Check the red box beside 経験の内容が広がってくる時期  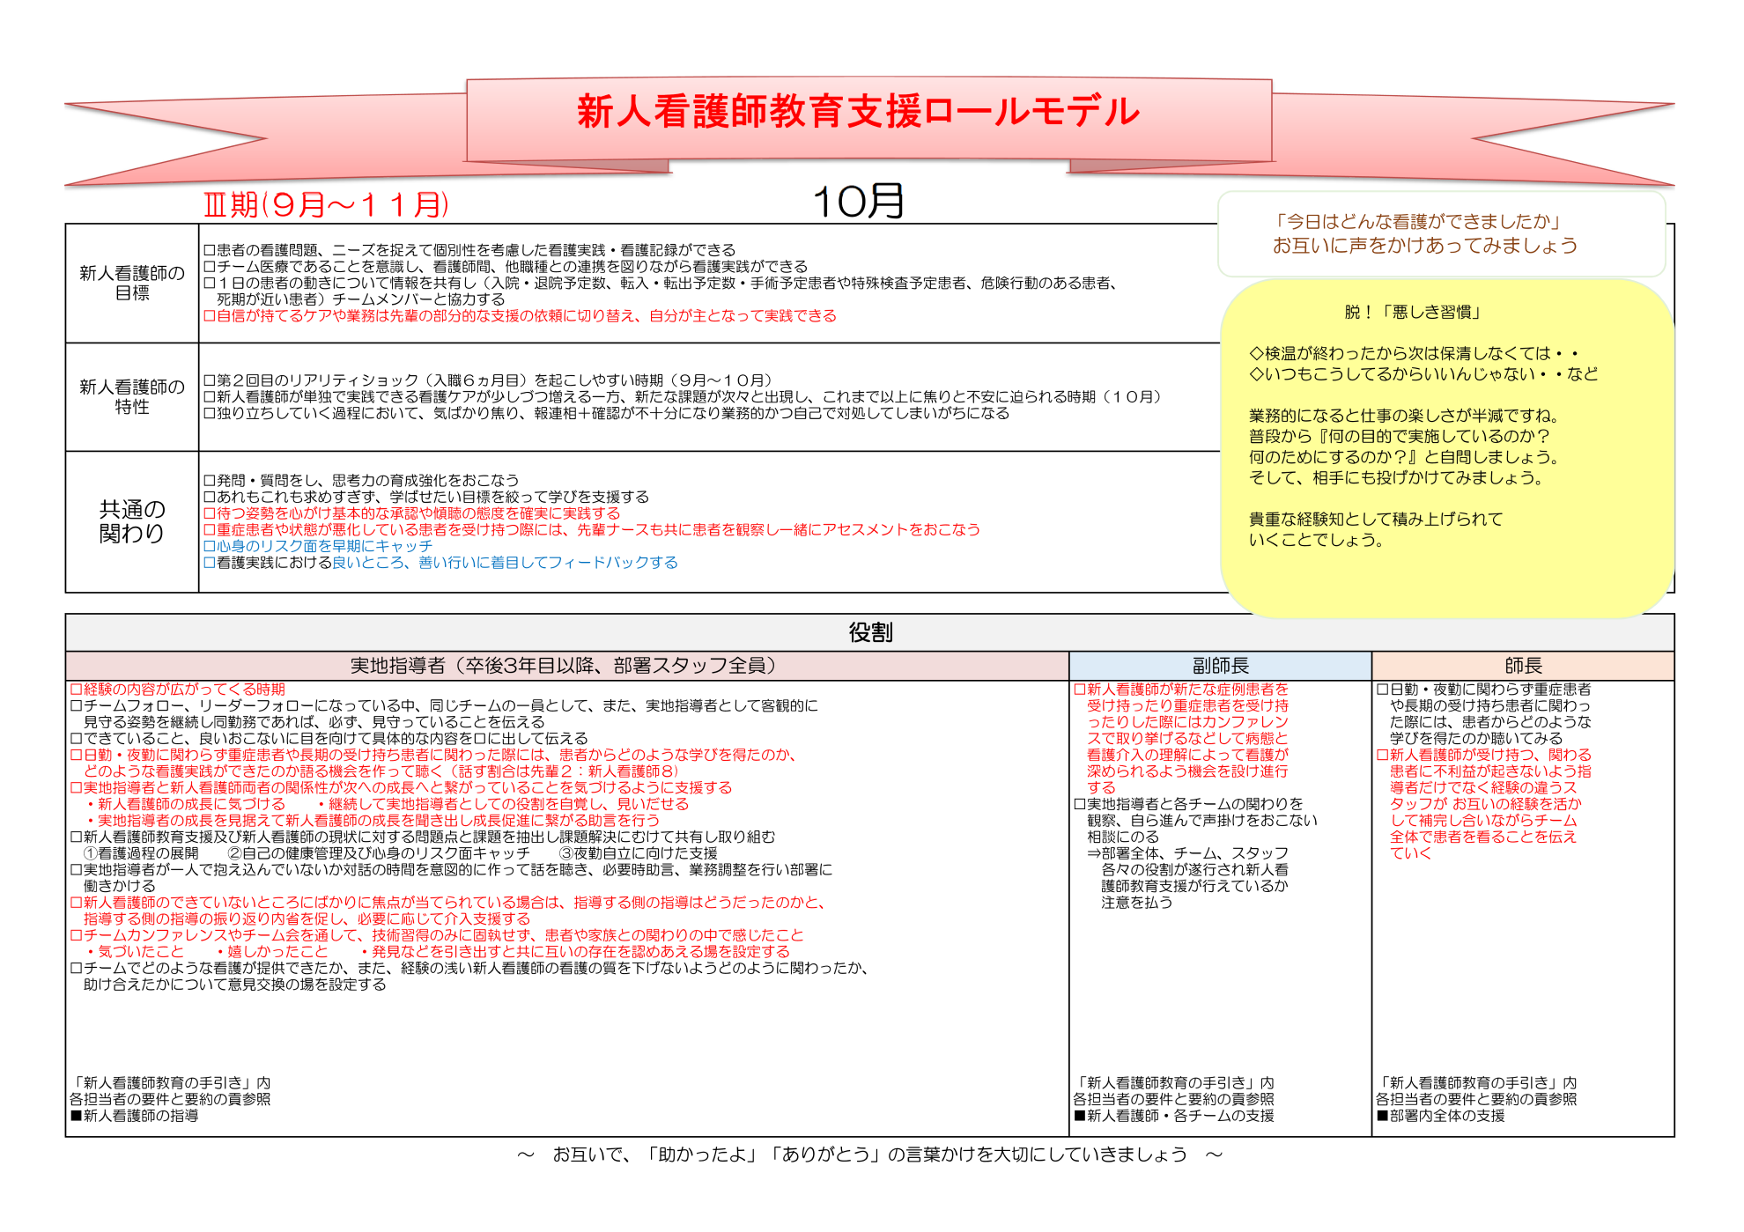point(77,690)
